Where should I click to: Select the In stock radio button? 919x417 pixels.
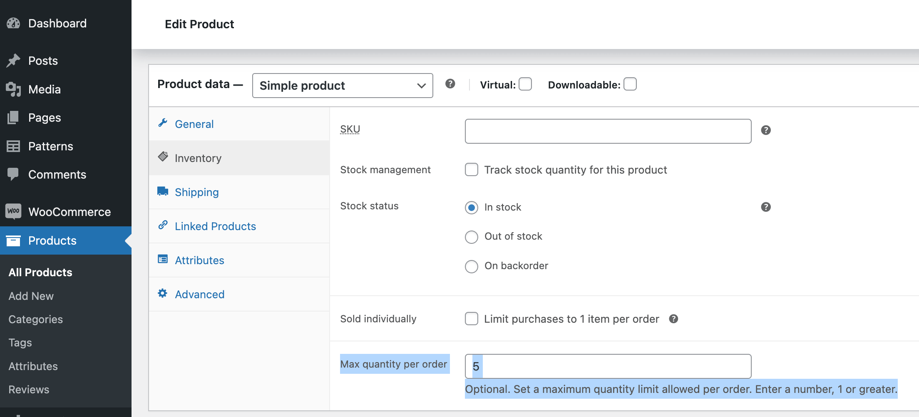tap(472, 207)
